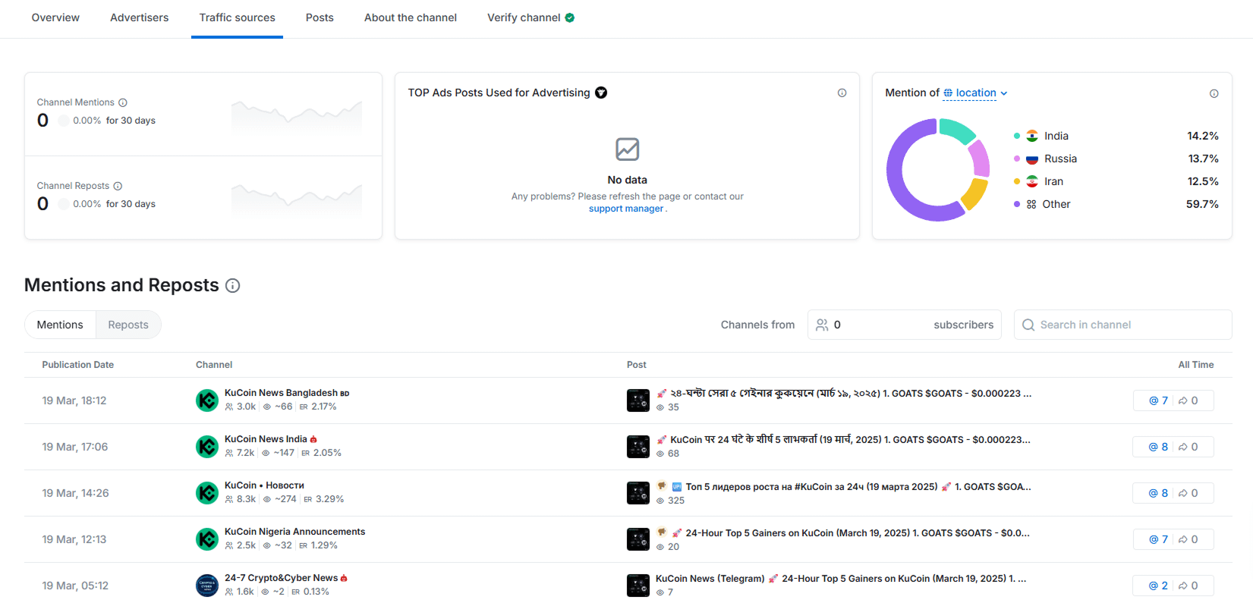Open KuCoin Nigeria Announcements channel link
This screenshot has height=603, width=1253.
click(294, 532)
